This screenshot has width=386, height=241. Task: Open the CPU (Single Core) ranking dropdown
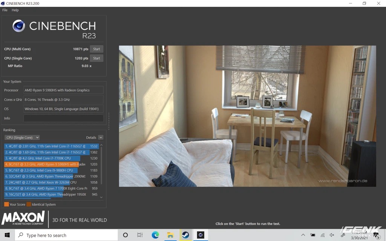coord(22,137)
